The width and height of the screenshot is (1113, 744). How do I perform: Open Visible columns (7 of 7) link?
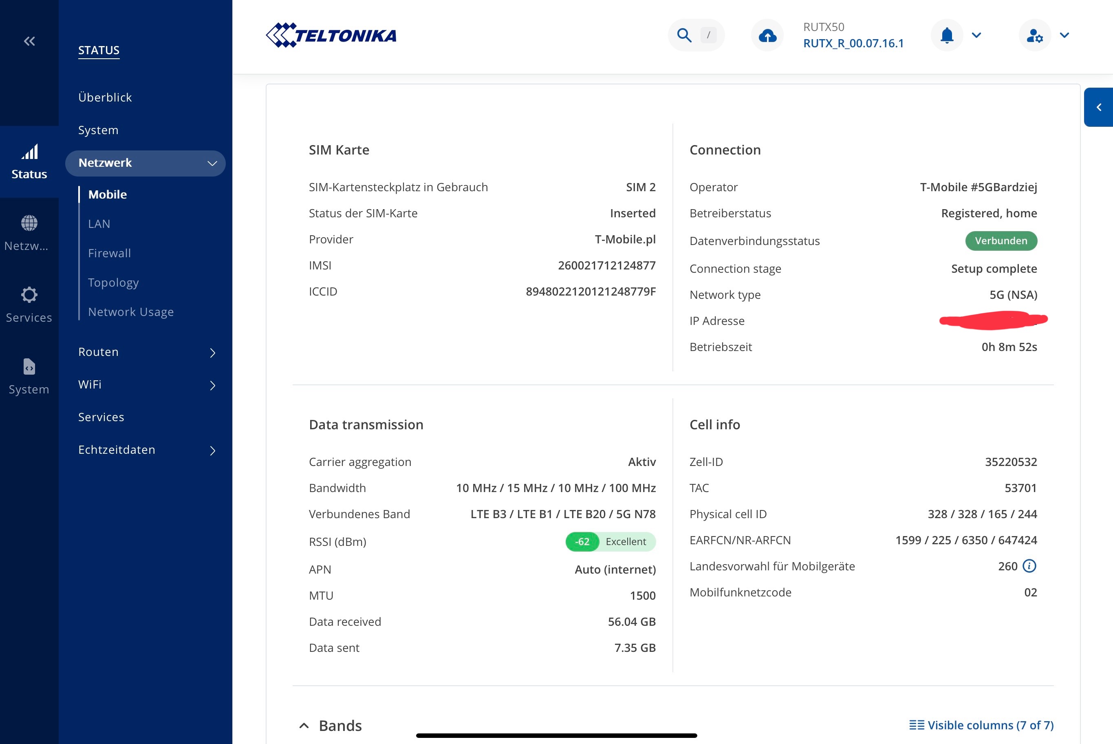pos(981,725)
